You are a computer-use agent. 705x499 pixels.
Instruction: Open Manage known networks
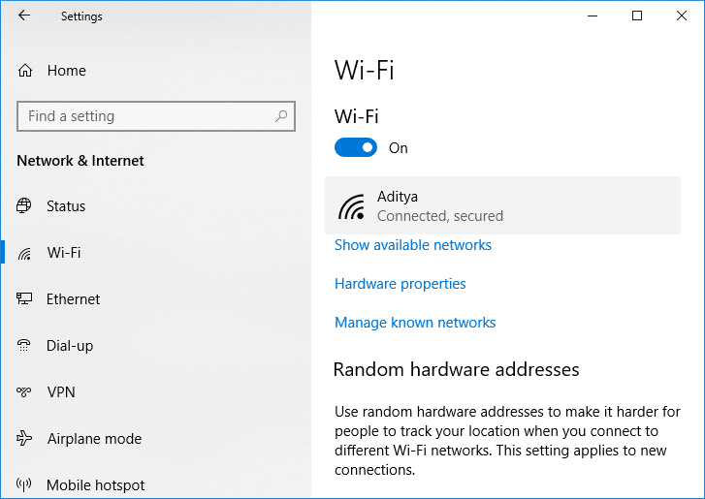pyautogui.click(x=415, y=323)
